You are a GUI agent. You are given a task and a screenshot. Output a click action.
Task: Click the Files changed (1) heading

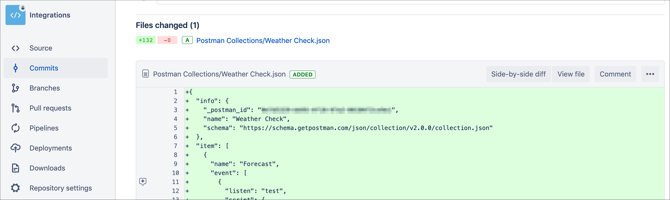coord(168,25)
